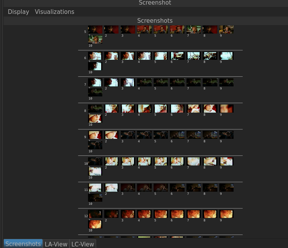Screen dimensions: 288x248
Task: Select screenshot 10 in segment 10
Action: (95, 172)
